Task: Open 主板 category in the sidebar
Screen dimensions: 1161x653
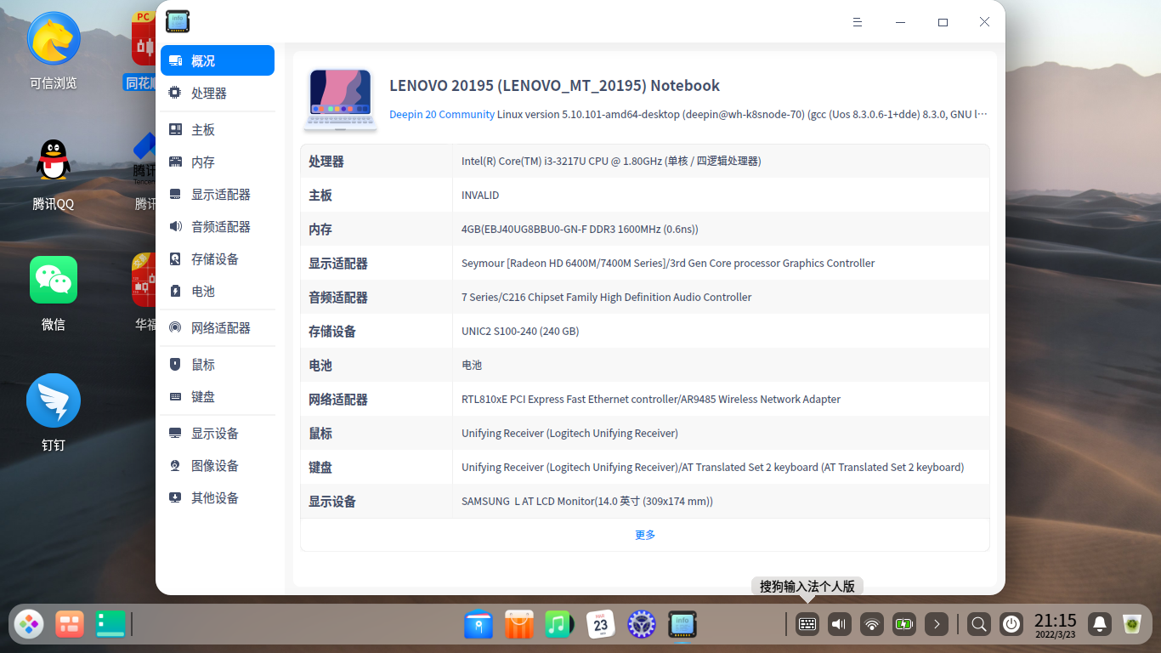Action: 218,129
